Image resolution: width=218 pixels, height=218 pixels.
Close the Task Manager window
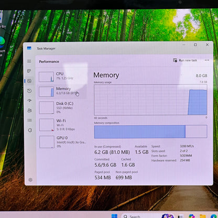[207, 45]
